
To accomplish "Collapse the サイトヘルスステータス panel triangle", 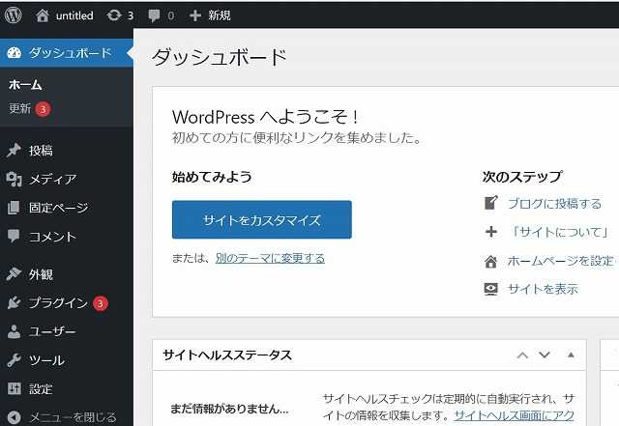I will (x=571, y=355).
